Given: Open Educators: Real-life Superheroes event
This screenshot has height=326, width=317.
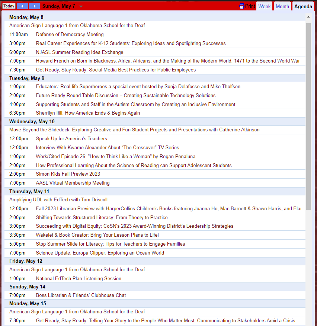Looking at the screenshot, I should point(138,87).
